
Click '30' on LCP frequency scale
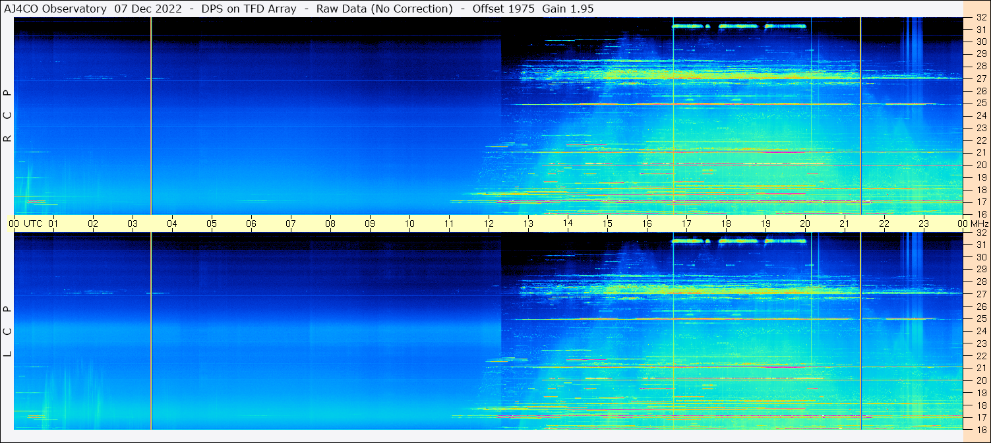[981, 257]
